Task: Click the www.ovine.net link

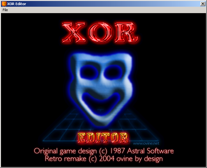Action: tap(145, 144)
